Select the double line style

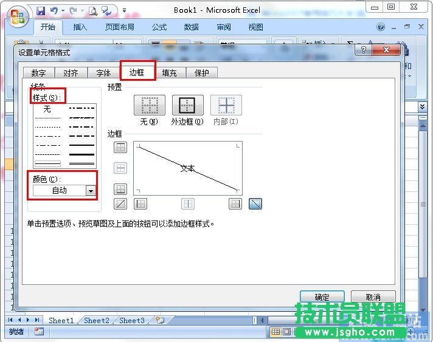[x=81, y=163]
